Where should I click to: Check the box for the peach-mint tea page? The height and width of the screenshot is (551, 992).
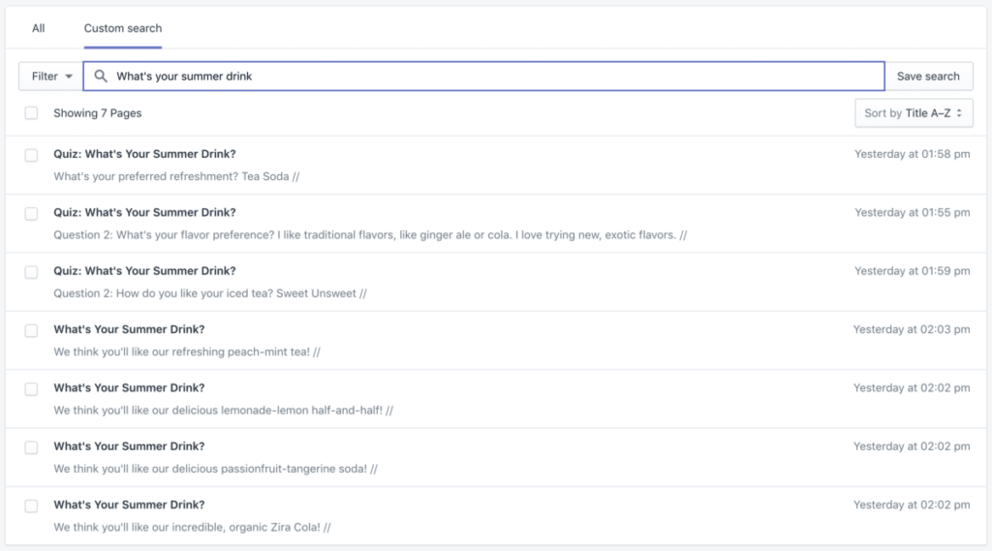coord(32,330)
